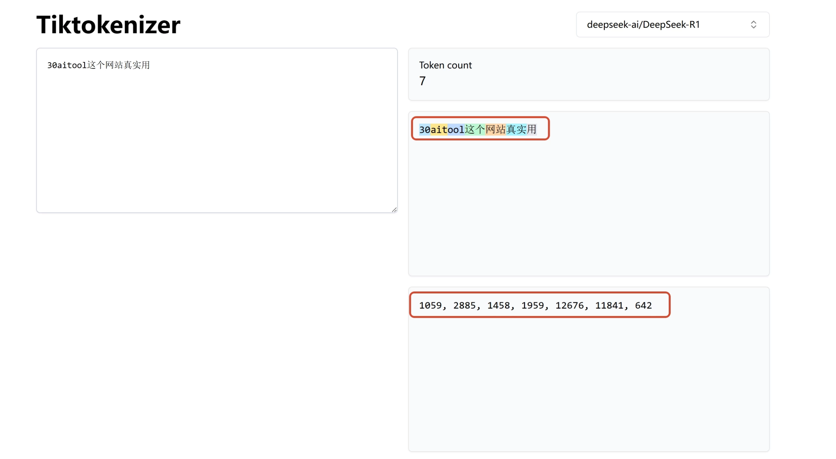Viewport: 836px width, 459px height.
Task: Click token ID 1458
Action: click(498, 306)
